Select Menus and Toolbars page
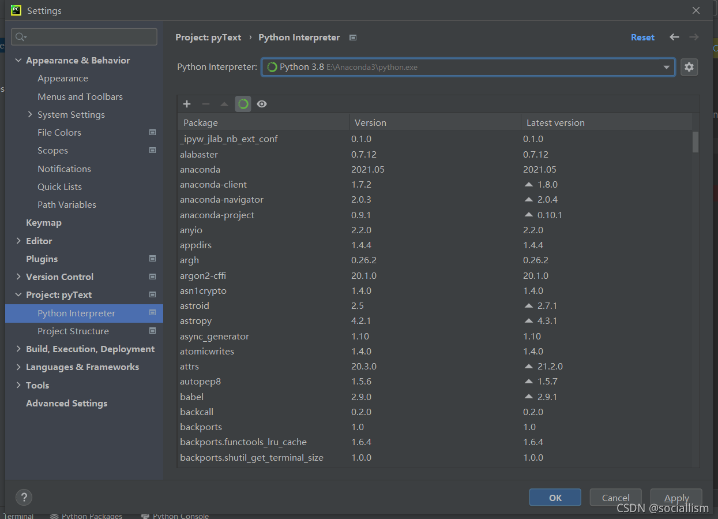Viewport: 718px width, 519px height. tap(80, 96)
